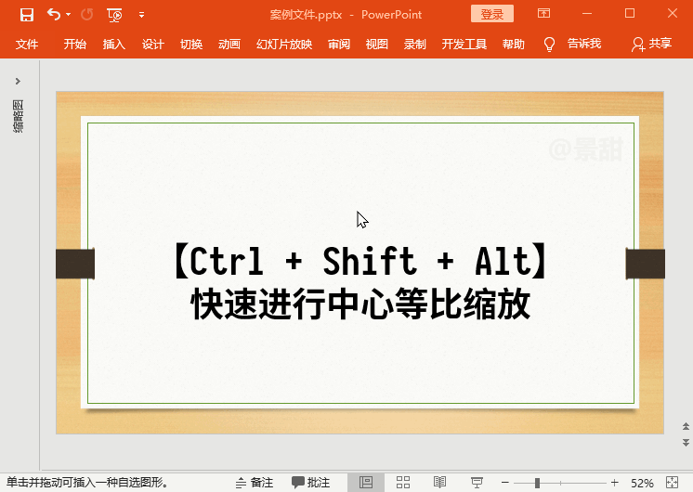Expand the thumbnail pane chevron
Viewport: 693px width, 492px height.
pyautogui.click(x=18, y=82)
